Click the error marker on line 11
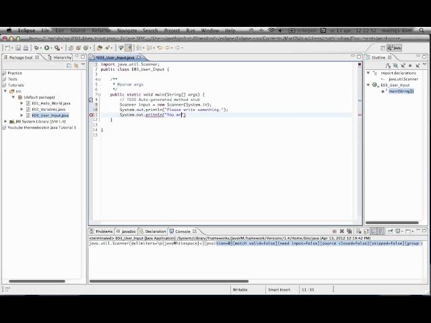 pyautogui.click(x=92, y=115)
